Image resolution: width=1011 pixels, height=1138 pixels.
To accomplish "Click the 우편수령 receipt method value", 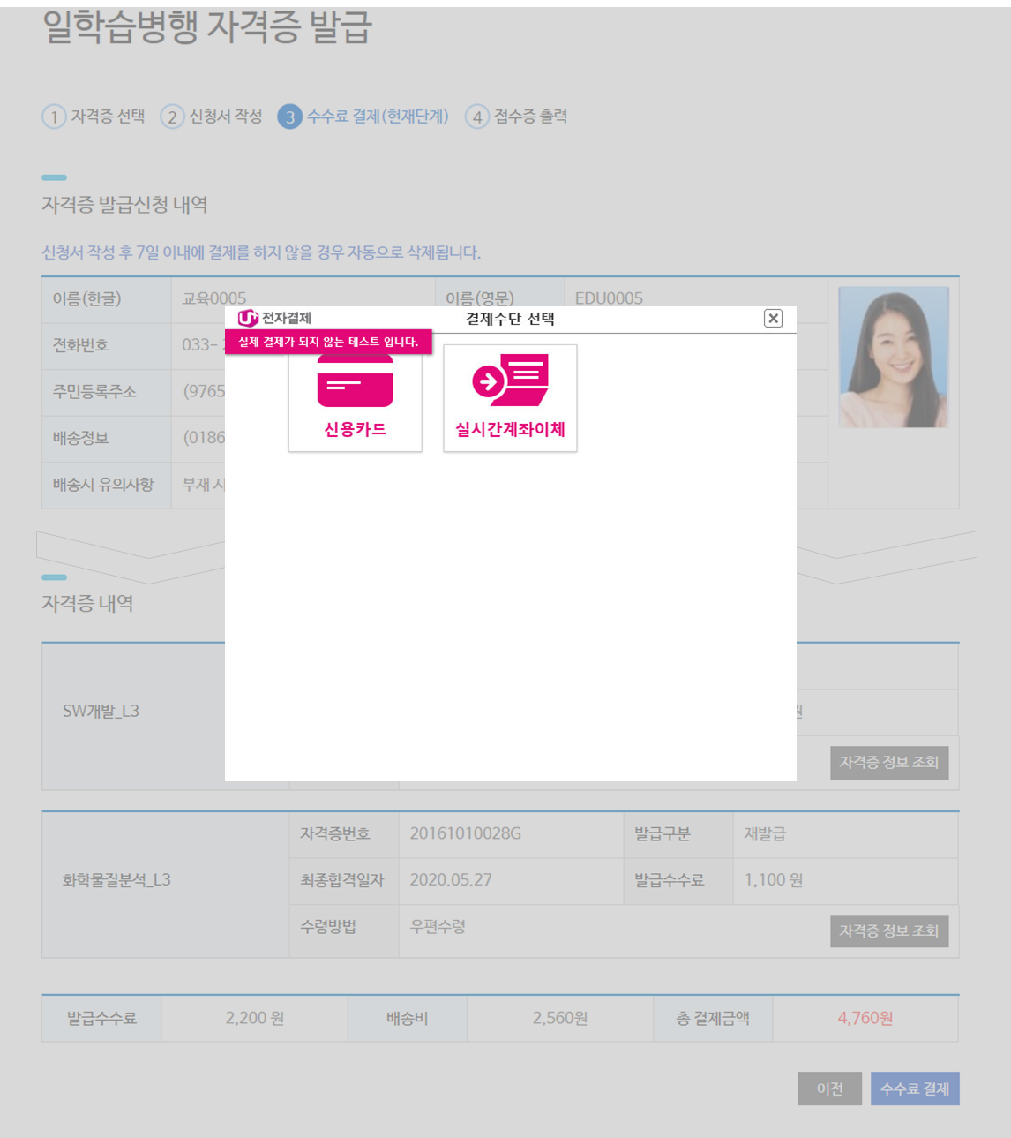I will point(438,927).
